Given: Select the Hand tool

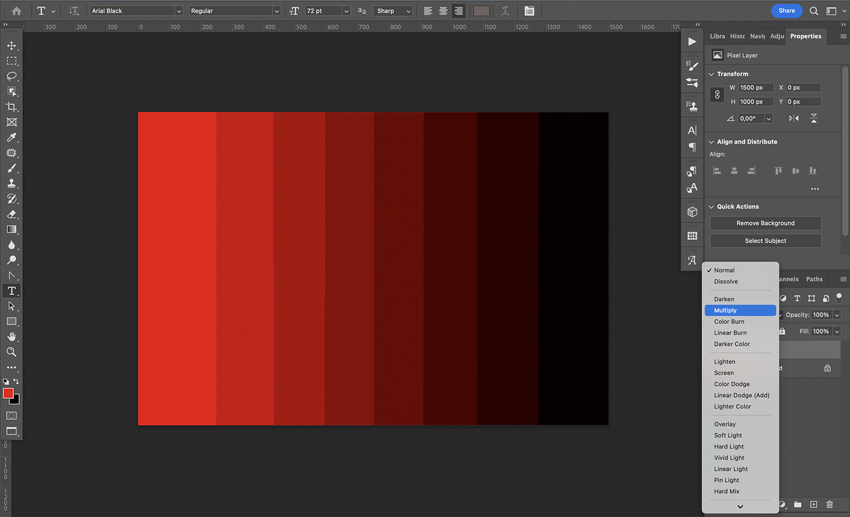Looking at the screenshot, I should (11, 337).
